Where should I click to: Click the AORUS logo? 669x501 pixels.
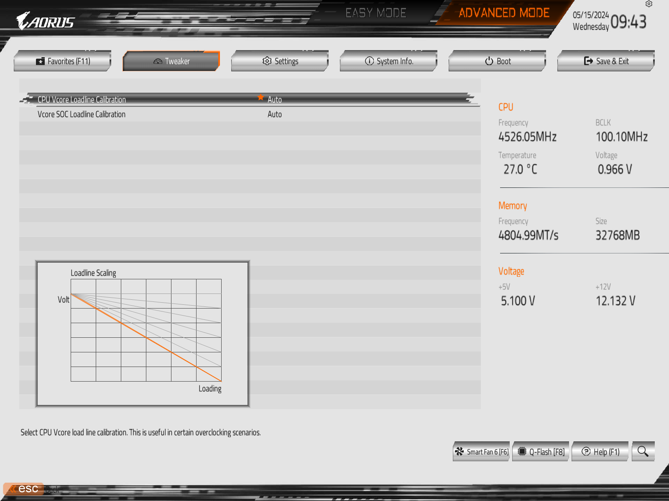pos(45,20)
